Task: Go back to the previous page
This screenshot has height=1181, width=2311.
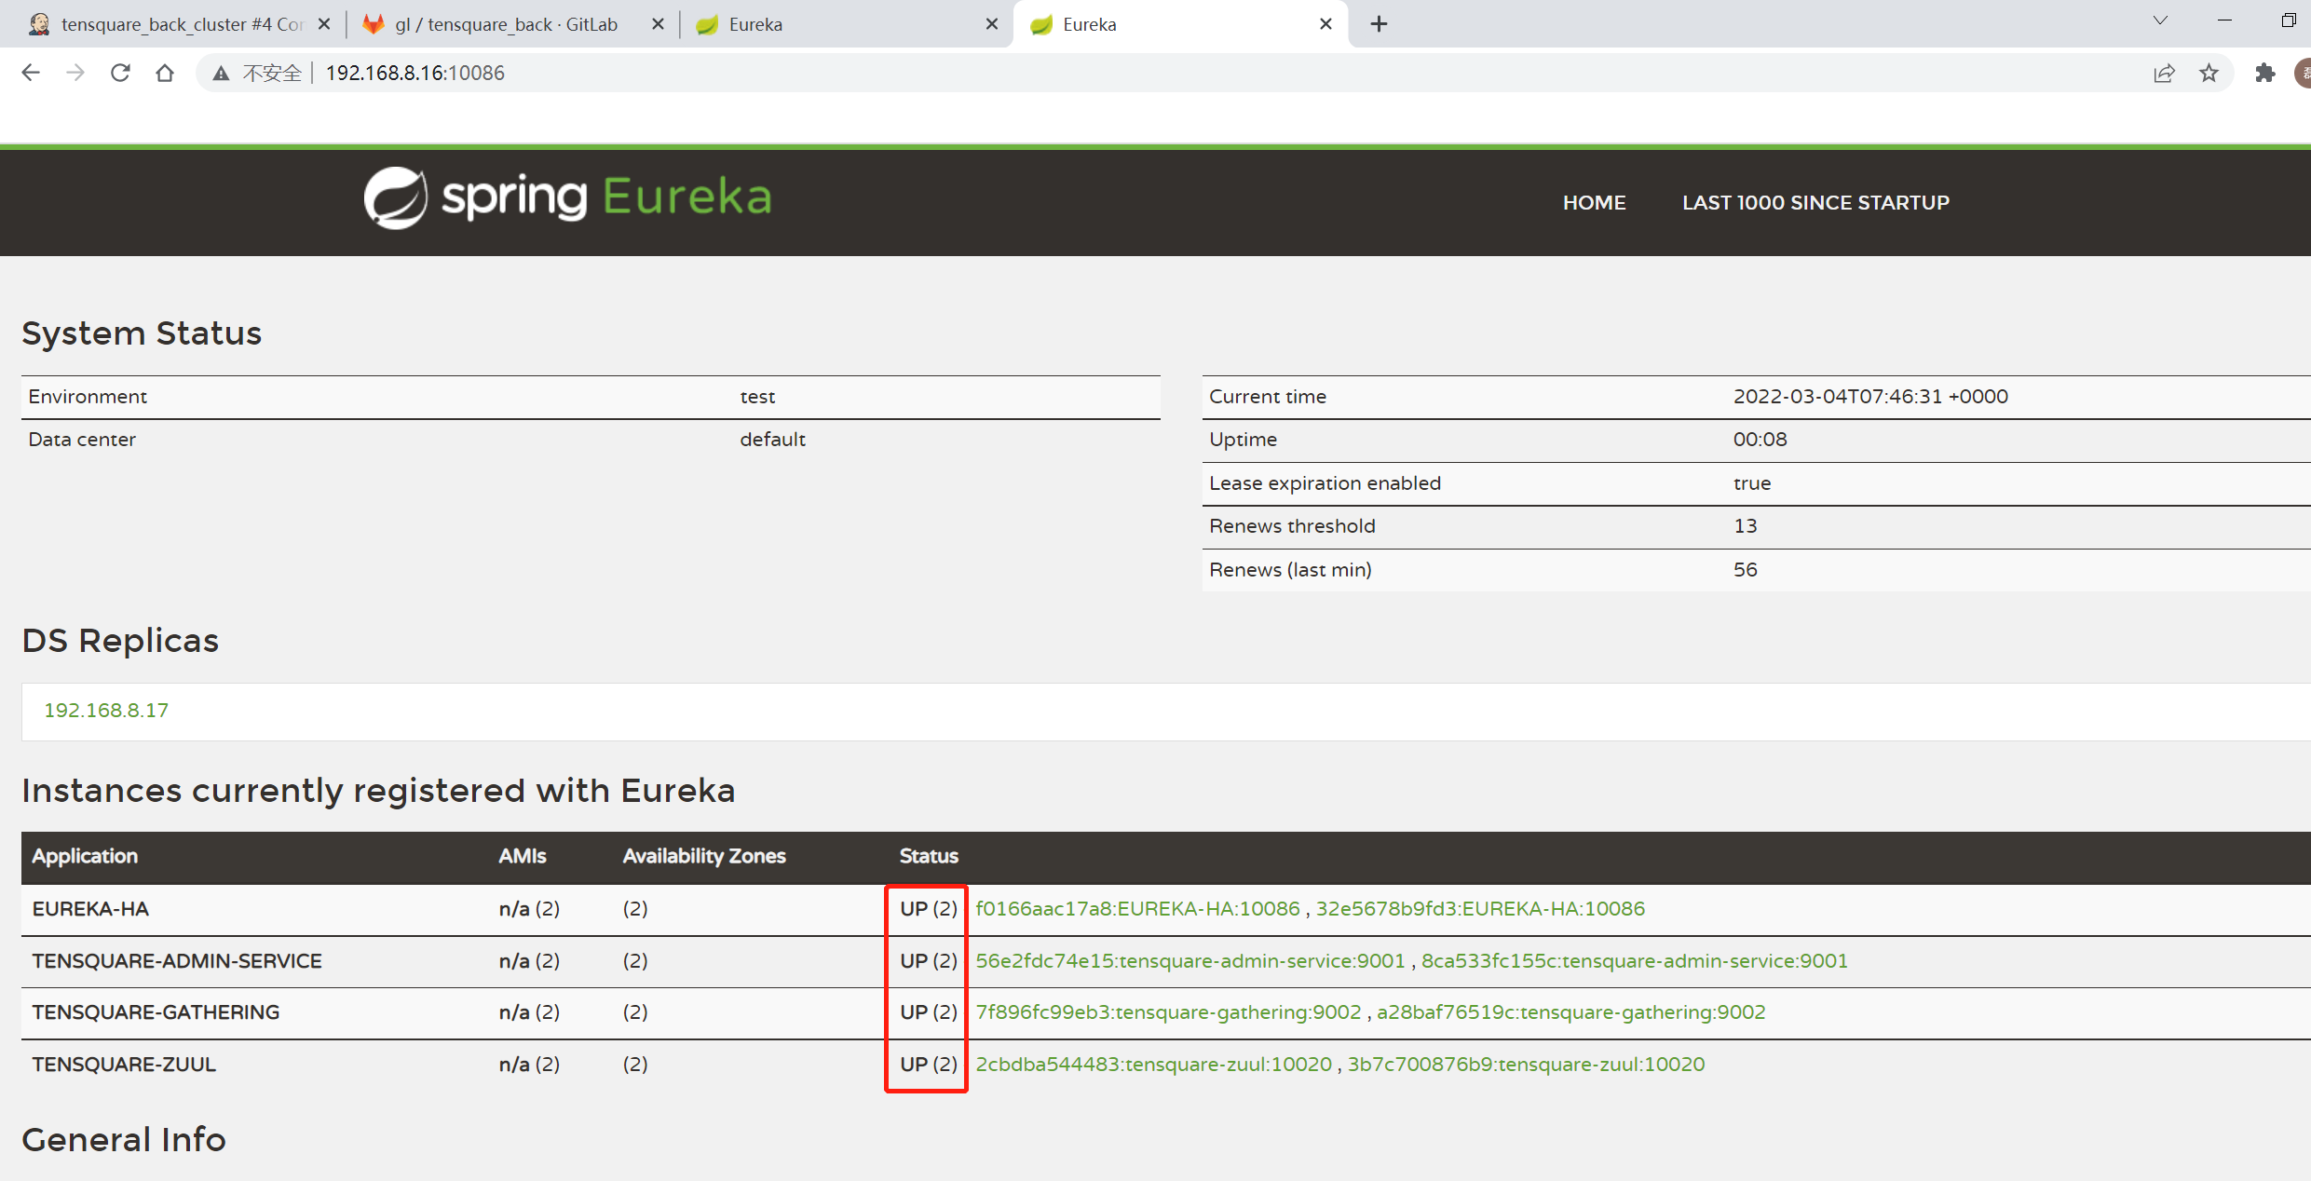Action: 31,73
